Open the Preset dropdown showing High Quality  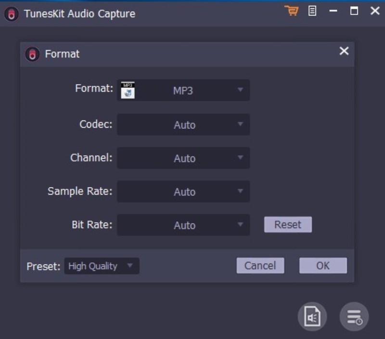(x=102, y=266)
